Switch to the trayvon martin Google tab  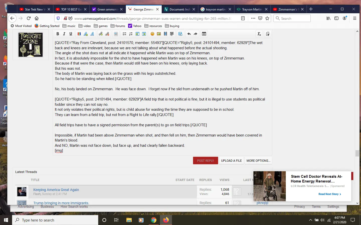click(x=216, y=9)
